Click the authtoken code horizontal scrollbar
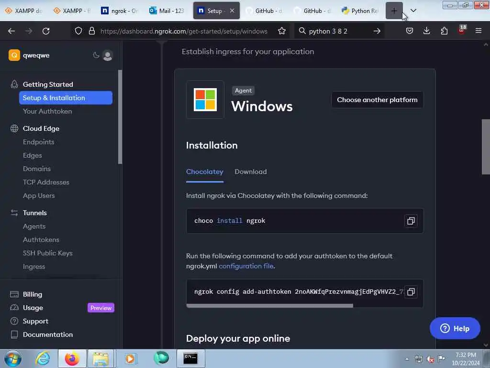The image size is (490, 368). [x=270, y=306]
